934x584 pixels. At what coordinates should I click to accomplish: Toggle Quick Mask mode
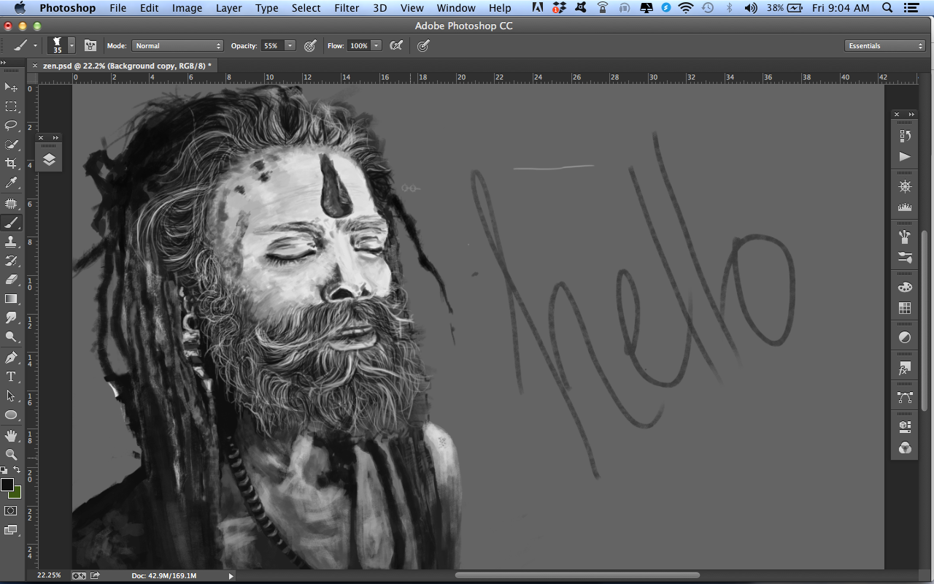pos(11,511)
